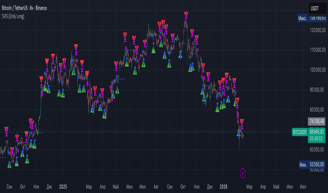Click the Мин. 52 550,00 price label
The image size is (328, 193).
coord(311,164)
